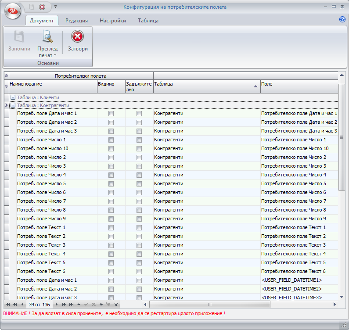Click the horizontal scrollbar right arrow
The width and height of the screenshot is (349, 330).
pos(335,305)
